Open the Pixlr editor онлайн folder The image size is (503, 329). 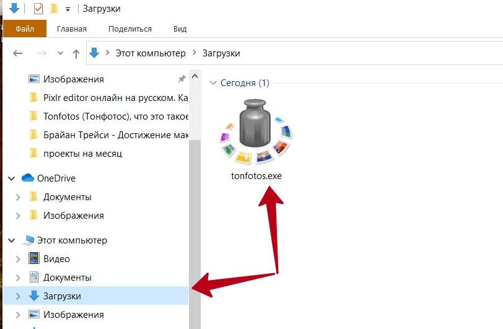115,97
